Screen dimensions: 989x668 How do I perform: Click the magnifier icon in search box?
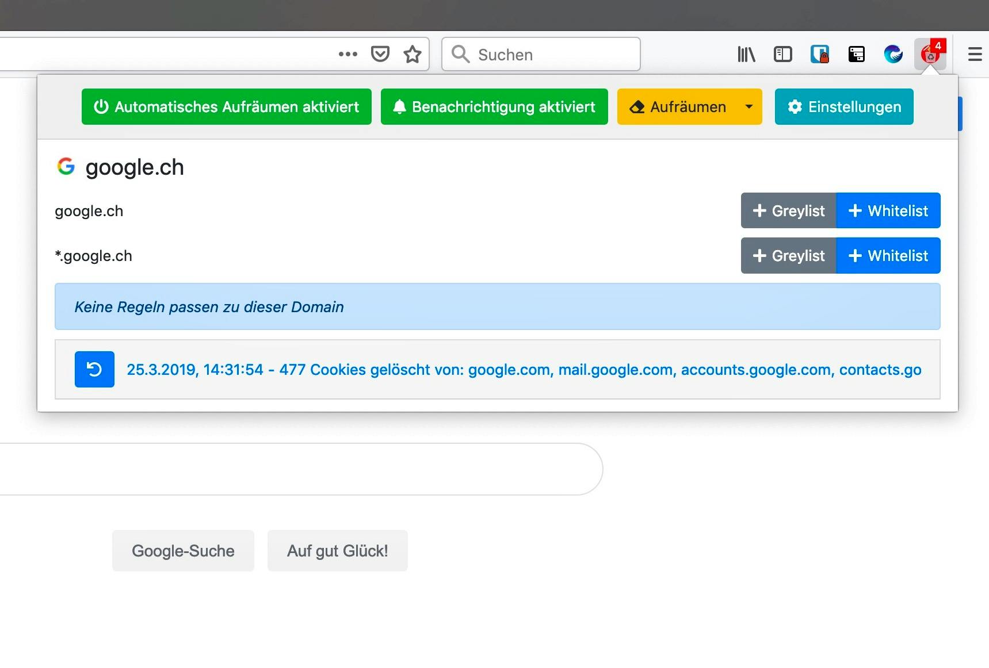(460, 54)
